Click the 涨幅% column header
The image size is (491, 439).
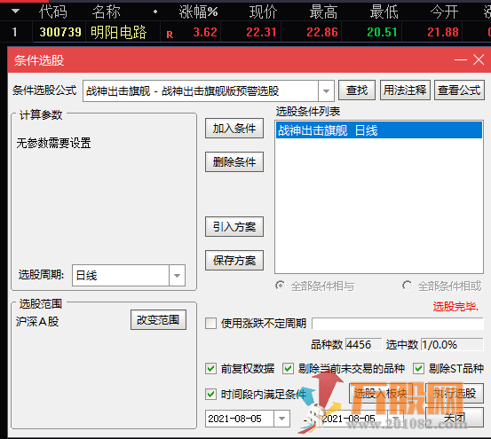pyautogui.click(x=198, y=12)
